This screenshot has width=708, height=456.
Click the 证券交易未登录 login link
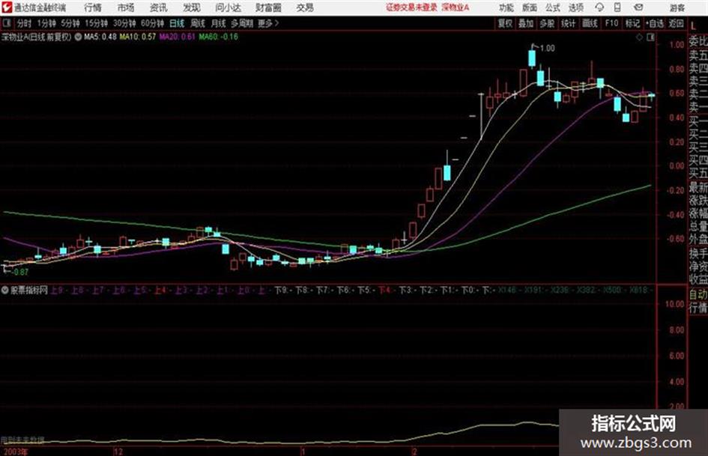click(411, 7)
